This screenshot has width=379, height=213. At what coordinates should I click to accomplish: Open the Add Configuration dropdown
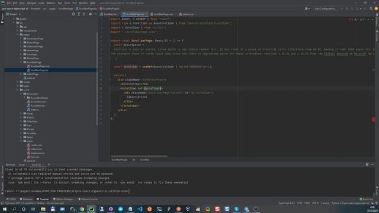[325, 8]
